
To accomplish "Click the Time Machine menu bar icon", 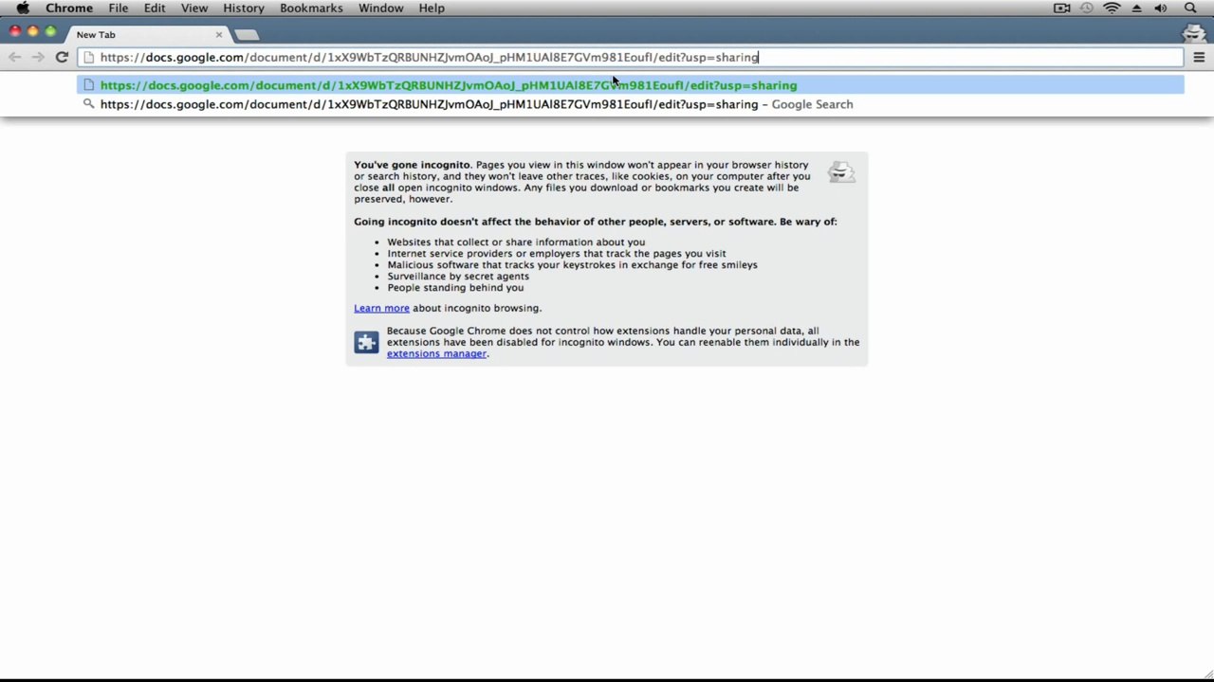I will (1086, 9).
